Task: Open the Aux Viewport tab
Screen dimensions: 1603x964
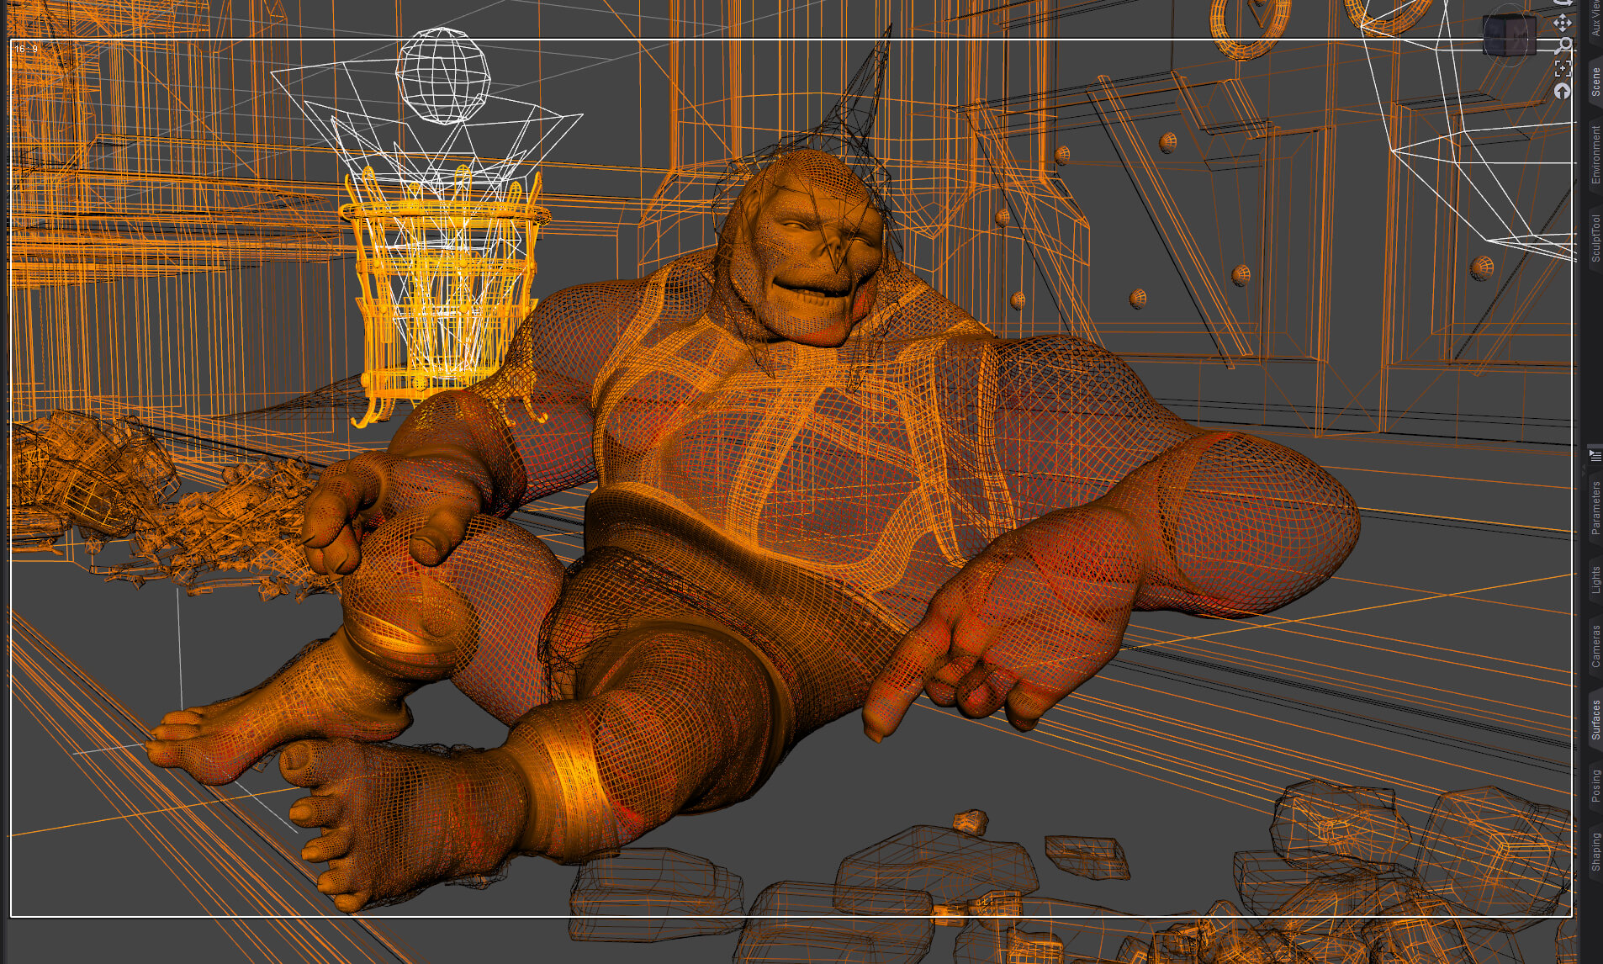Action: click(x=1595, y=19)
